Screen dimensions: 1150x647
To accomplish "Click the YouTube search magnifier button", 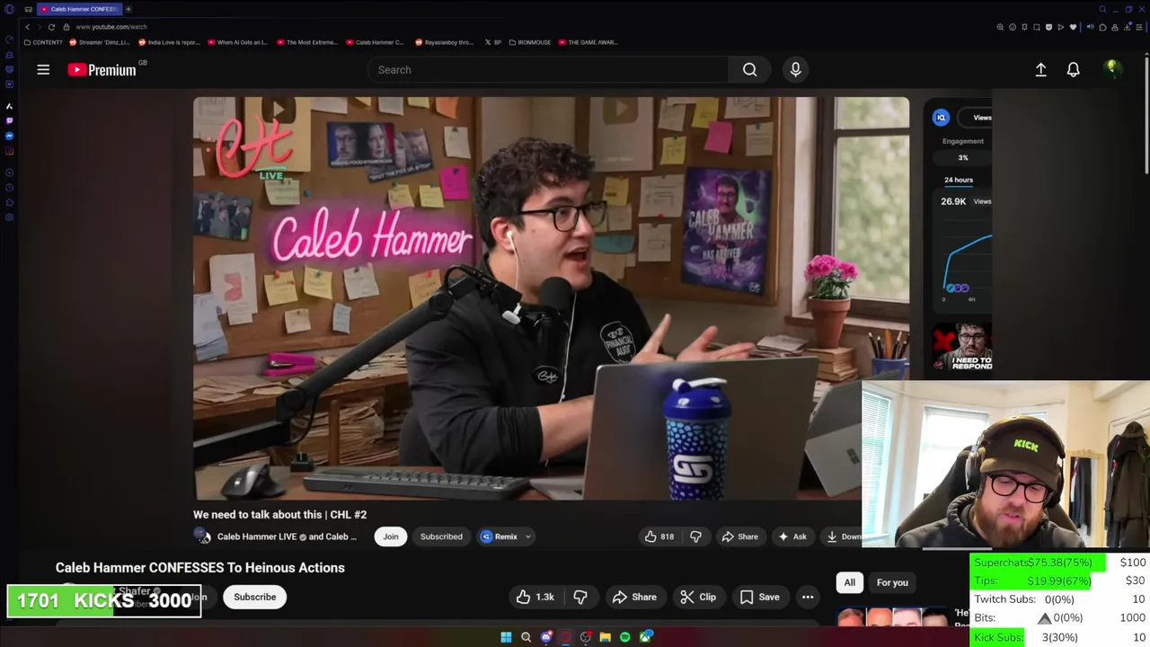I will [749, 69].
